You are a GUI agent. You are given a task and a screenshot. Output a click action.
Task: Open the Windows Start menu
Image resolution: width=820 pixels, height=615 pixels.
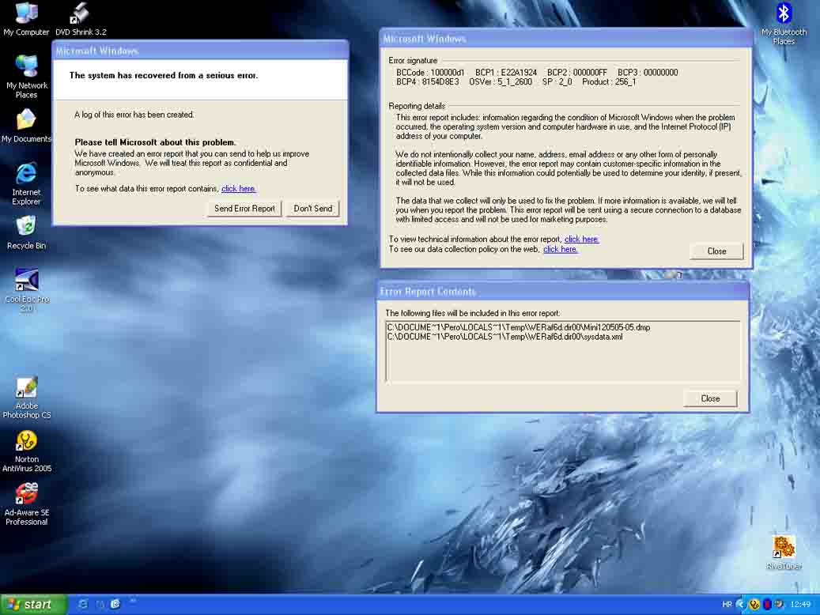[33, 605]
